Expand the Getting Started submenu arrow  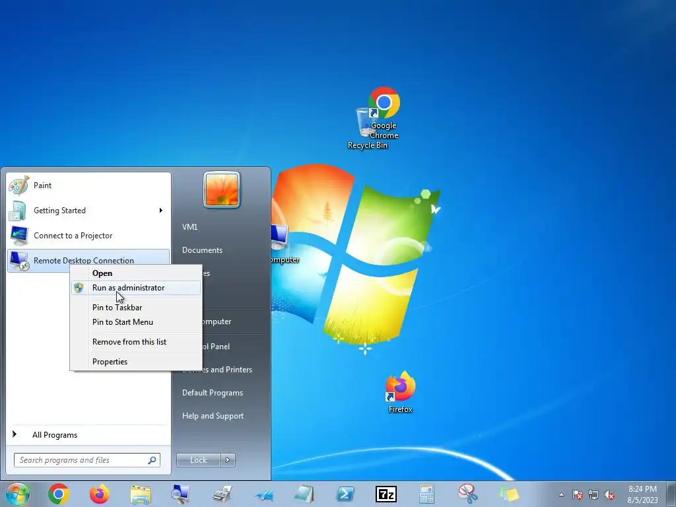coord(161,211)
